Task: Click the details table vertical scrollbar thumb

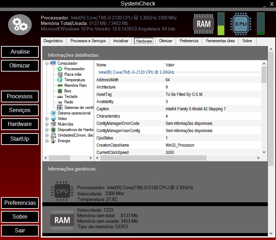Action: pyautogui.click(x=264, y=75)
